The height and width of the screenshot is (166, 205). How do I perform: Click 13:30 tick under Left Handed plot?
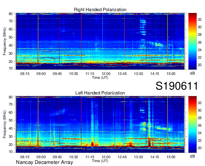(138, 157)
